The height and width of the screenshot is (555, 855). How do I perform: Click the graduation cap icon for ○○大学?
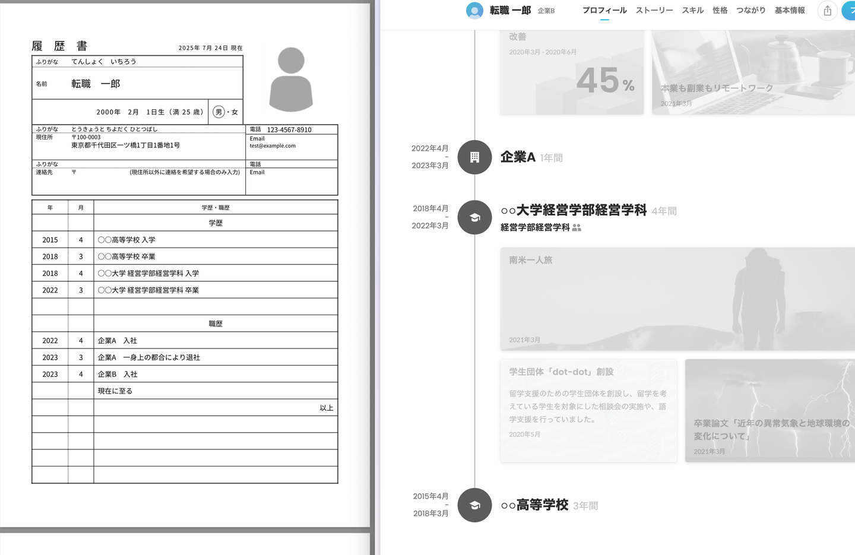click(x=474, y=217)
